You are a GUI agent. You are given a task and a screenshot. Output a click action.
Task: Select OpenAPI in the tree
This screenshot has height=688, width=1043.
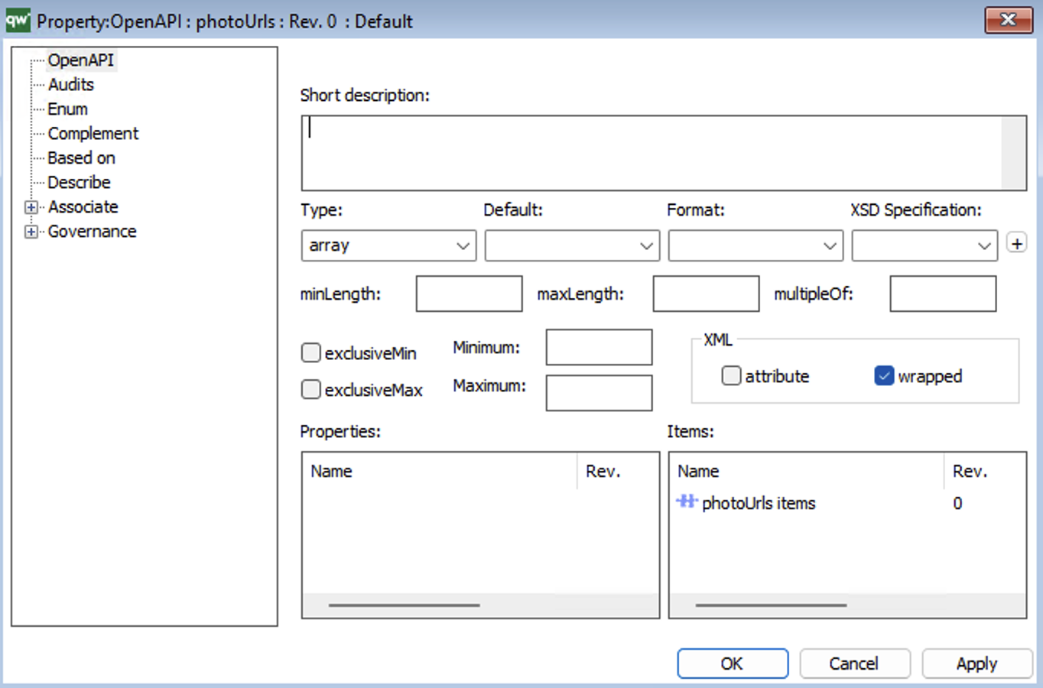pyautogui.click(x=80, y=60)
